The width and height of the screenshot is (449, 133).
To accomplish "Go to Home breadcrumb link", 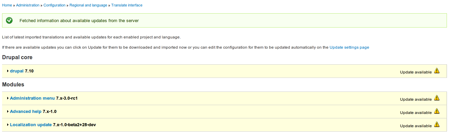I will click(7, 5).
